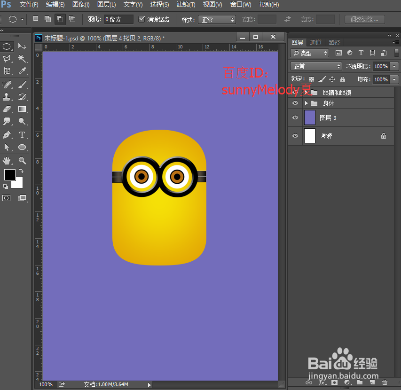The width and height of the screenshot is (401, 390).
Task: Click New Selection mode button
Action: point(36,19)
